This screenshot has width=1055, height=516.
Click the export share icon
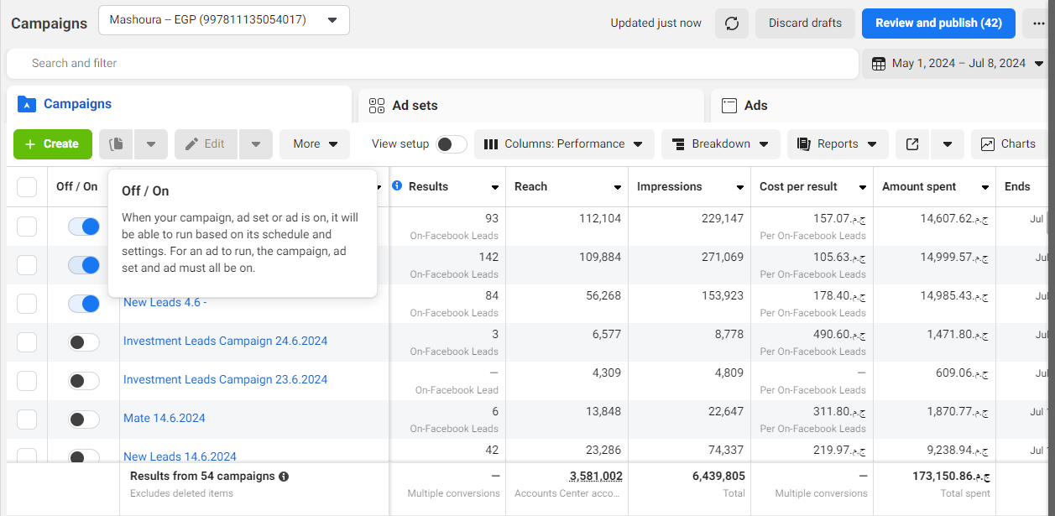(x=912, y=144)
